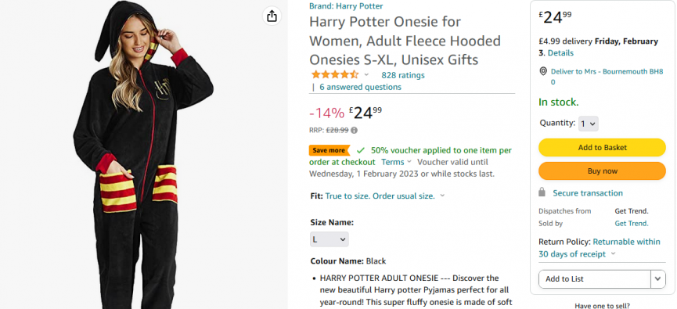Click the delivery location pin icon

[543, 71]
